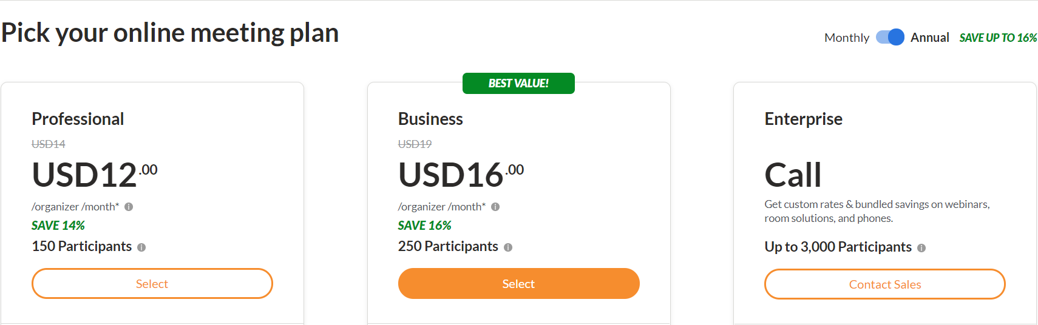Toggle the Monthly/Annual billing switch
The height and width of the screenshot is (325, 1038).
[890, 38]
